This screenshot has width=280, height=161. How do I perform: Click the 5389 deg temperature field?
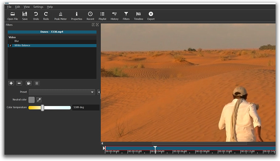point(86,107)
